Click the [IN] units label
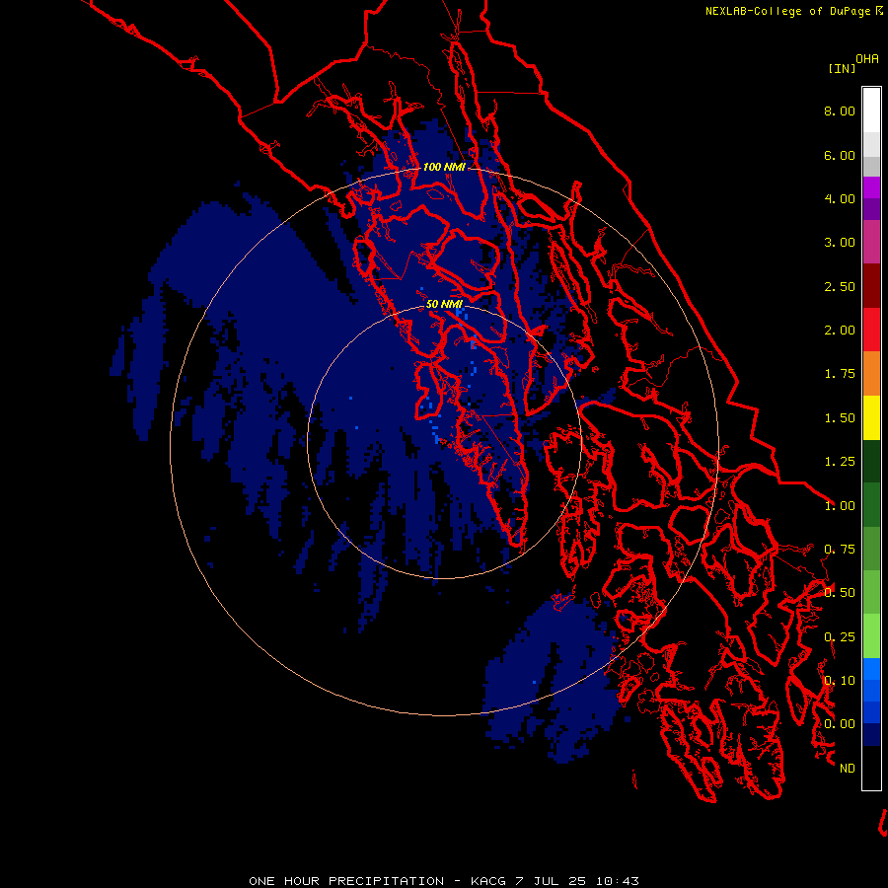The image size is (888, 888). click(x=842, y=68)
